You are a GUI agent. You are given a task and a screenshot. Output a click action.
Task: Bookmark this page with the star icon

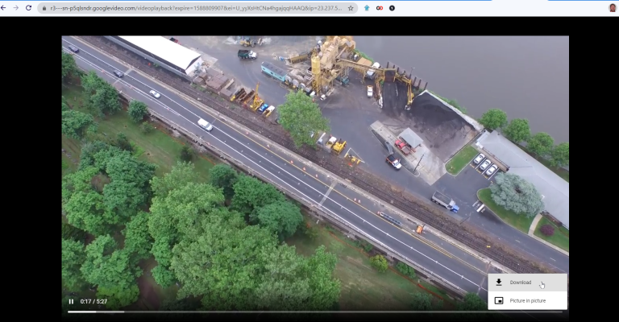pyautogui.click(x=351, y=7)
